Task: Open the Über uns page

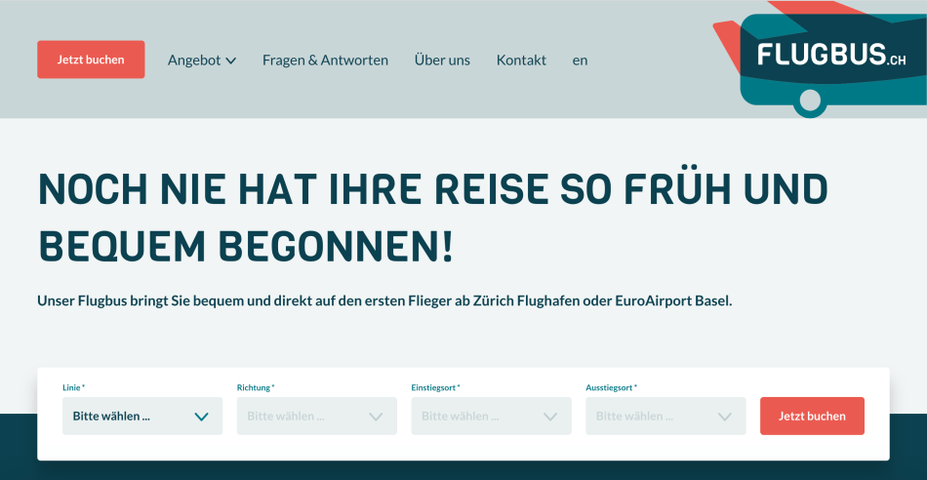Action: click(x=442, y=60)
